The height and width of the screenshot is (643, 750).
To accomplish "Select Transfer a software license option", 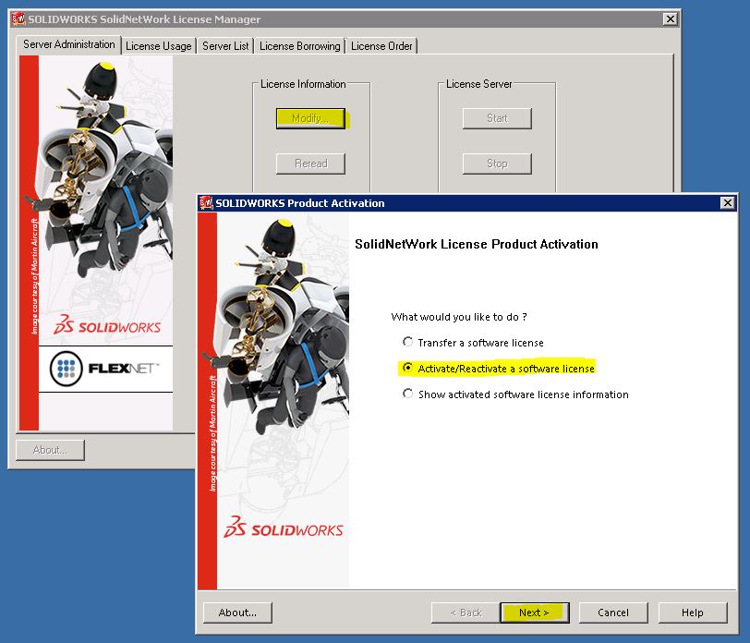I will [408, 343].
